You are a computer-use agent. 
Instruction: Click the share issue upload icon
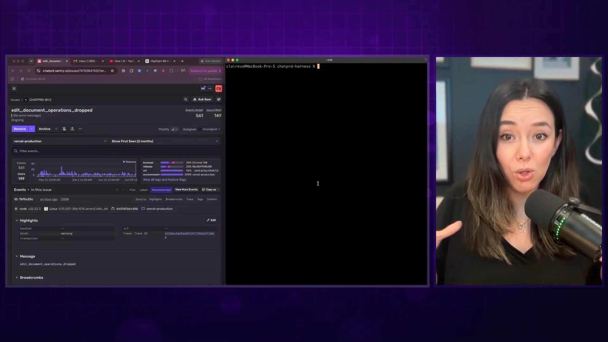click(72, 129)
